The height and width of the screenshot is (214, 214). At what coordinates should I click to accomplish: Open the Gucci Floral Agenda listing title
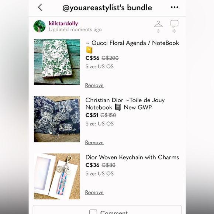point(132,46)
